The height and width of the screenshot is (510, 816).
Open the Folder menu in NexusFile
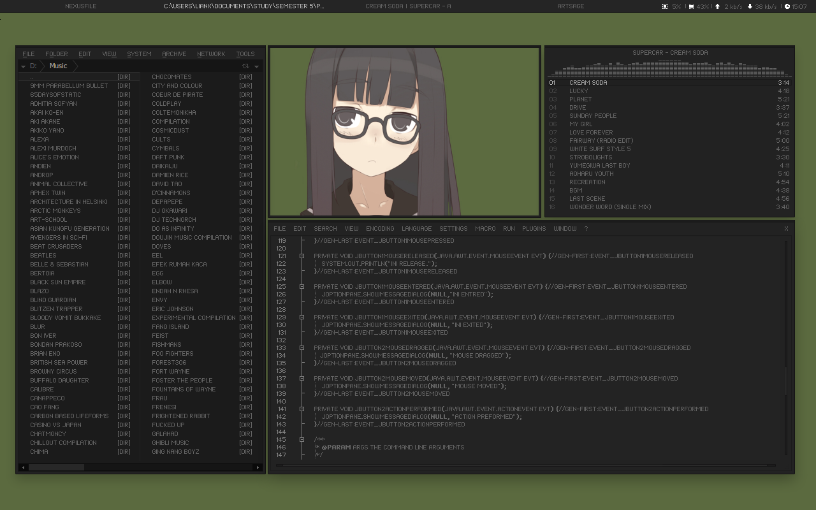56,54
